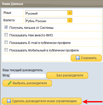Click the Валюта field label

9,20
